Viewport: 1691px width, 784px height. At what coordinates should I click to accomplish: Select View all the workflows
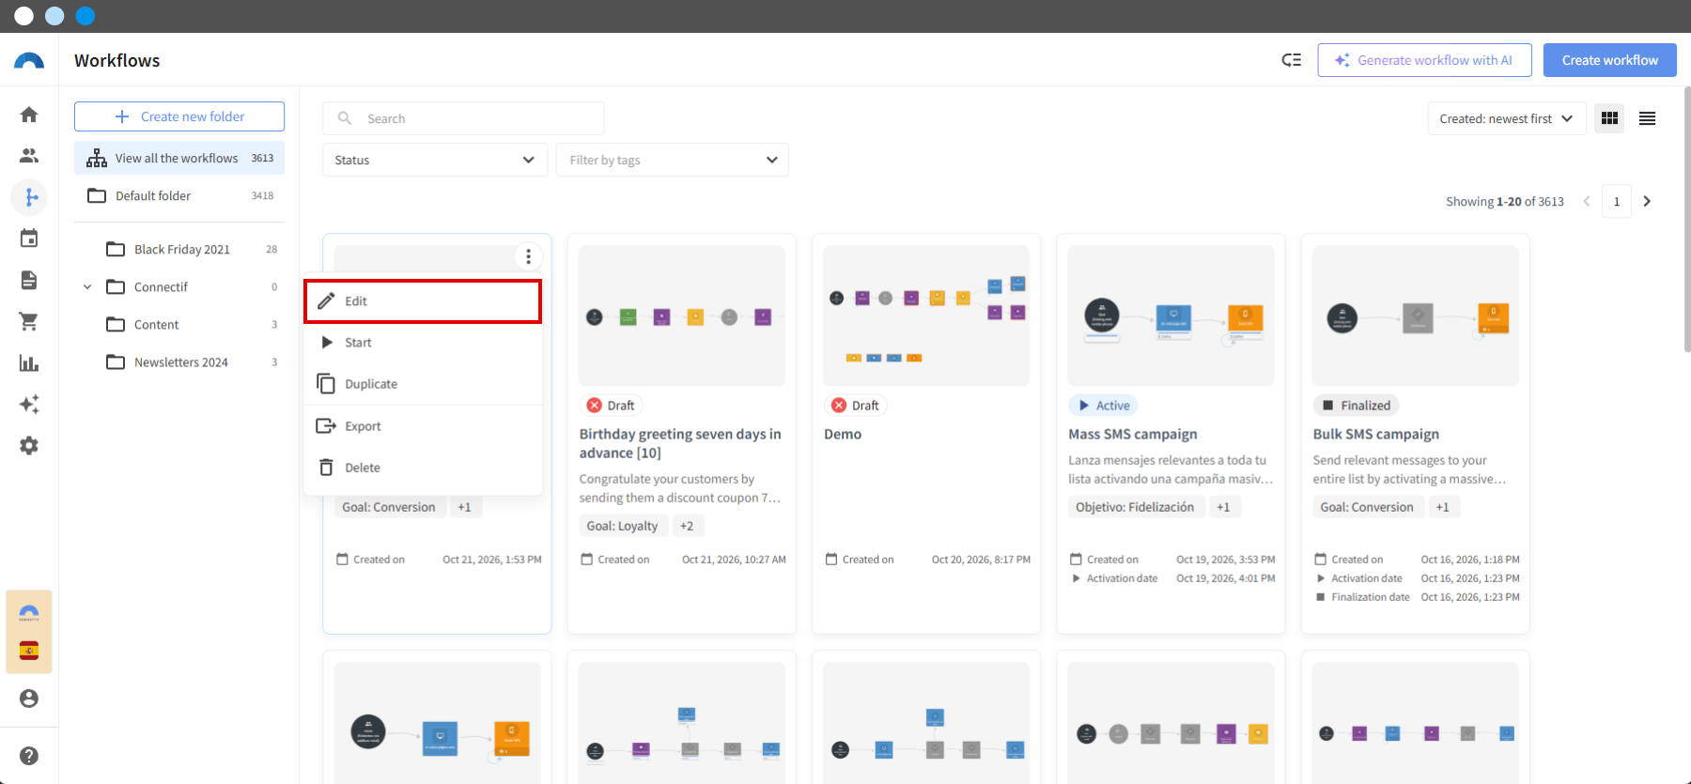[x=179, y=158]
